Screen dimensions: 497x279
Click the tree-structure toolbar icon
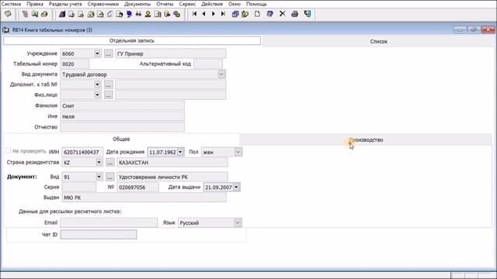[x=25, y=14]
